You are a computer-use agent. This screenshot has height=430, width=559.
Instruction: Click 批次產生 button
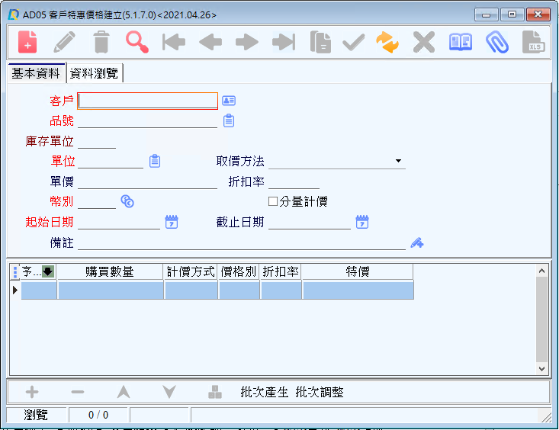pos(264,392)
